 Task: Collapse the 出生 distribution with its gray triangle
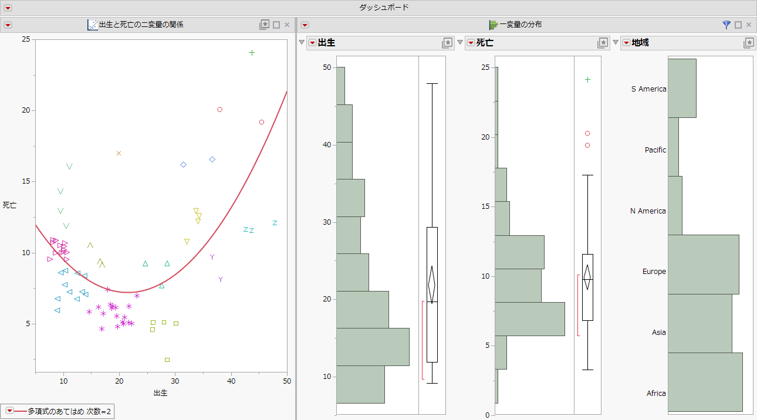coord(302,43)
